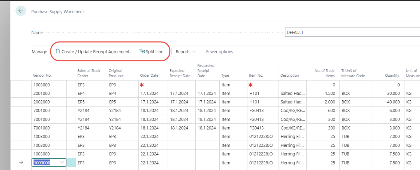Expand the Vendor No. dropdown arrow

[x=62, y=163]
